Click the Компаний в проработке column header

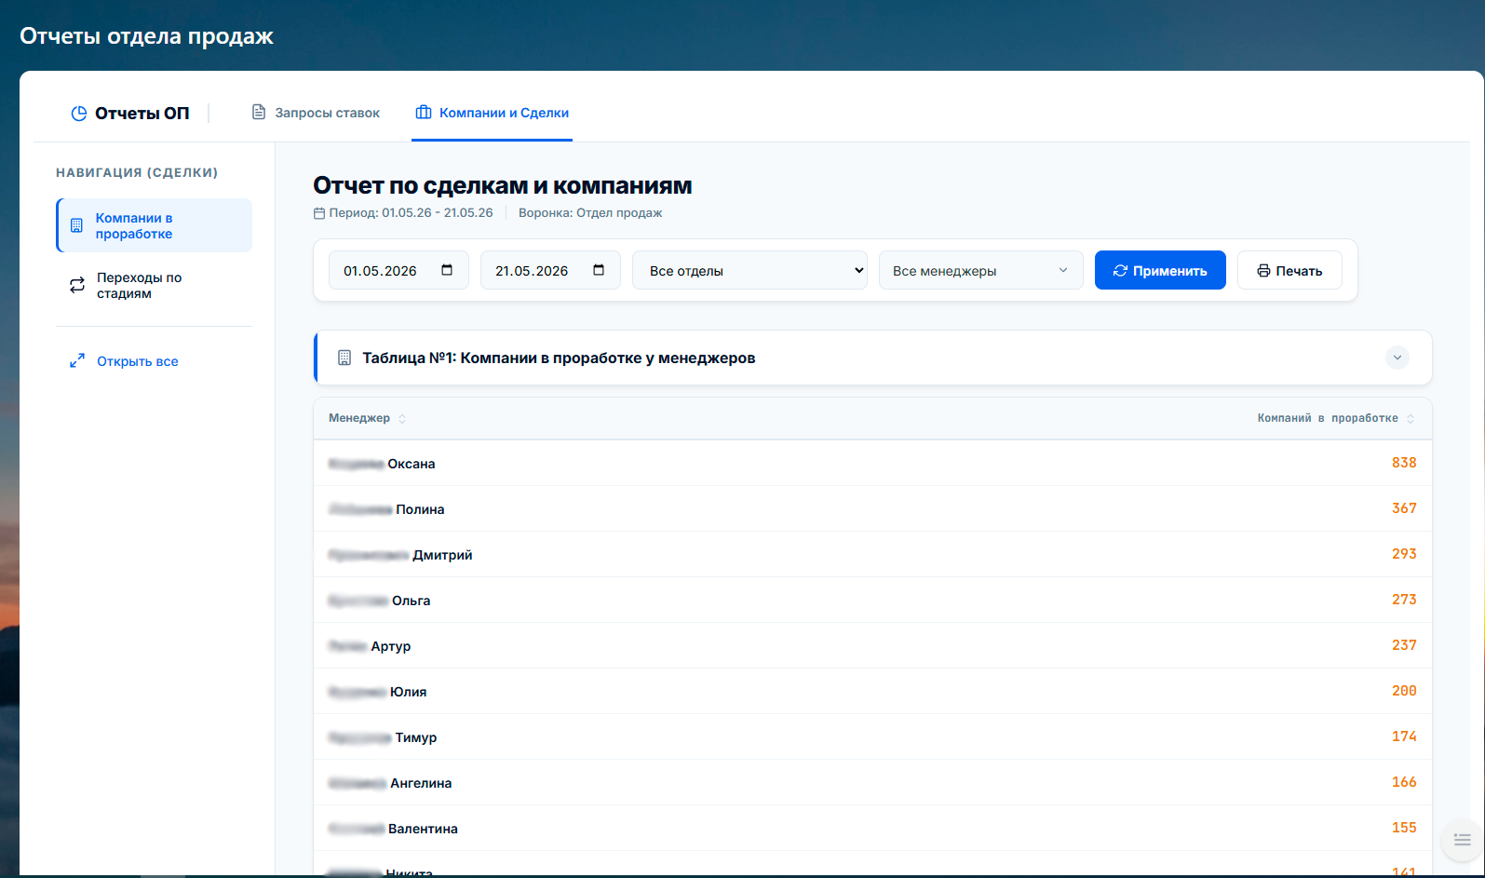click(x=1328, y=418)
